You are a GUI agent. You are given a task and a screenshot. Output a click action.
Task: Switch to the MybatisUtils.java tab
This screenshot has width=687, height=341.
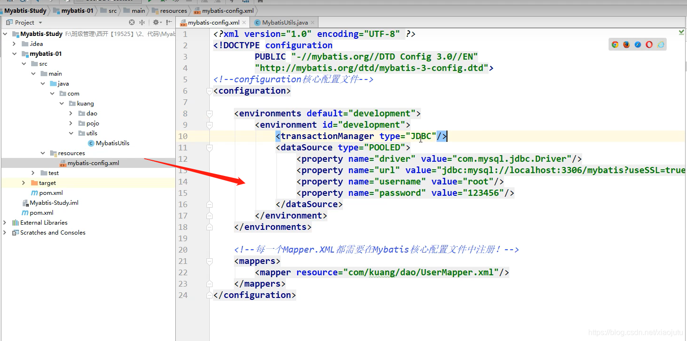click(284, 22)
